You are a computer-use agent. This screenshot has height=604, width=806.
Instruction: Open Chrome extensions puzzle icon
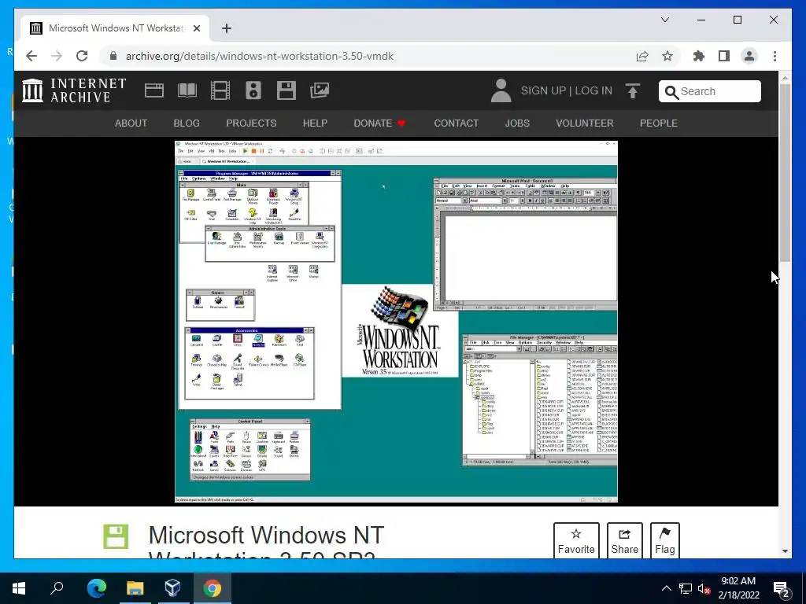click(x=699, y=56)
